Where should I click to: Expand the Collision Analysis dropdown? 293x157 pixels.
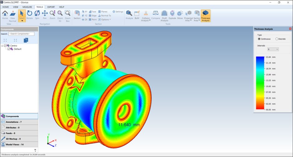150,20
